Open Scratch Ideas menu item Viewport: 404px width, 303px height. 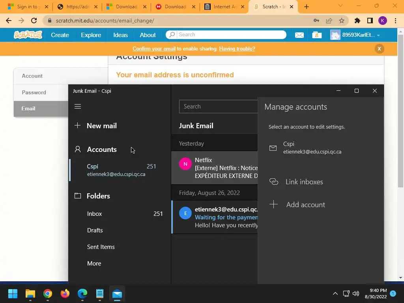click(120, 35)
